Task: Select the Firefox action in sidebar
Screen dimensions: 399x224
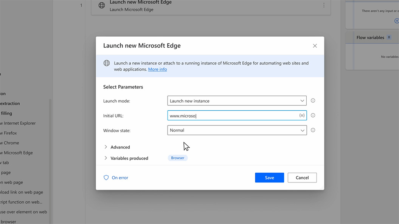Action: pyautogui.click(x=8, y=133)
